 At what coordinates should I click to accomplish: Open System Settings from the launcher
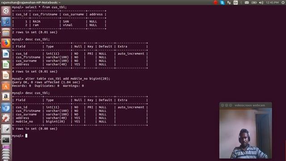pyautogui.click(x=6, y=118)
